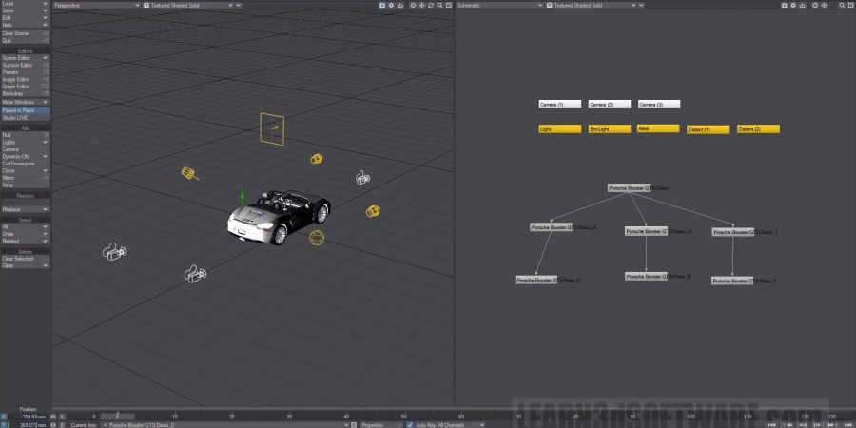Toggle the X position channel button
The image size is (856, 428).
pos(4,416)
